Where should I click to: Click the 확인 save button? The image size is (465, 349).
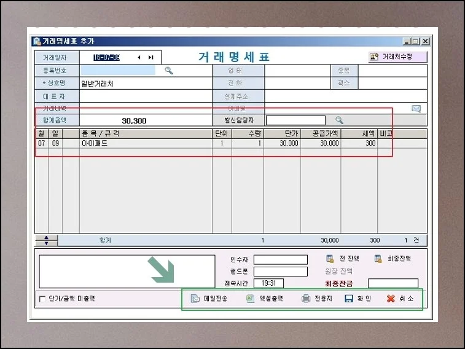[358, 298]
